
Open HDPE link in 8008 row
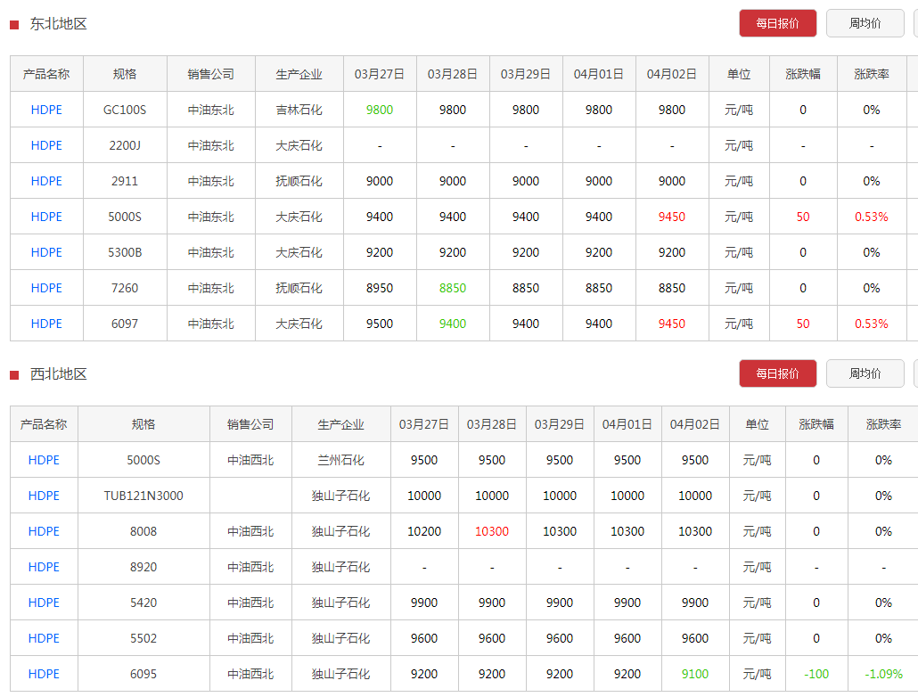(44, 532)
